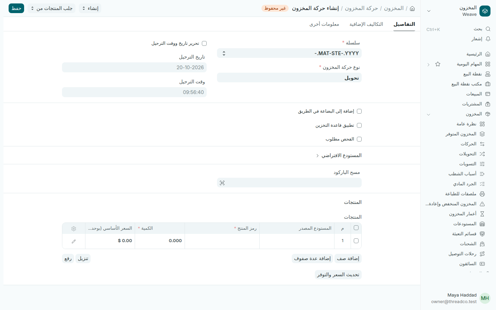The width and height of the screenshot is (496, 310).
Task: Click the الرئيسية home sidebar icon
Action: tap(488, 54)
